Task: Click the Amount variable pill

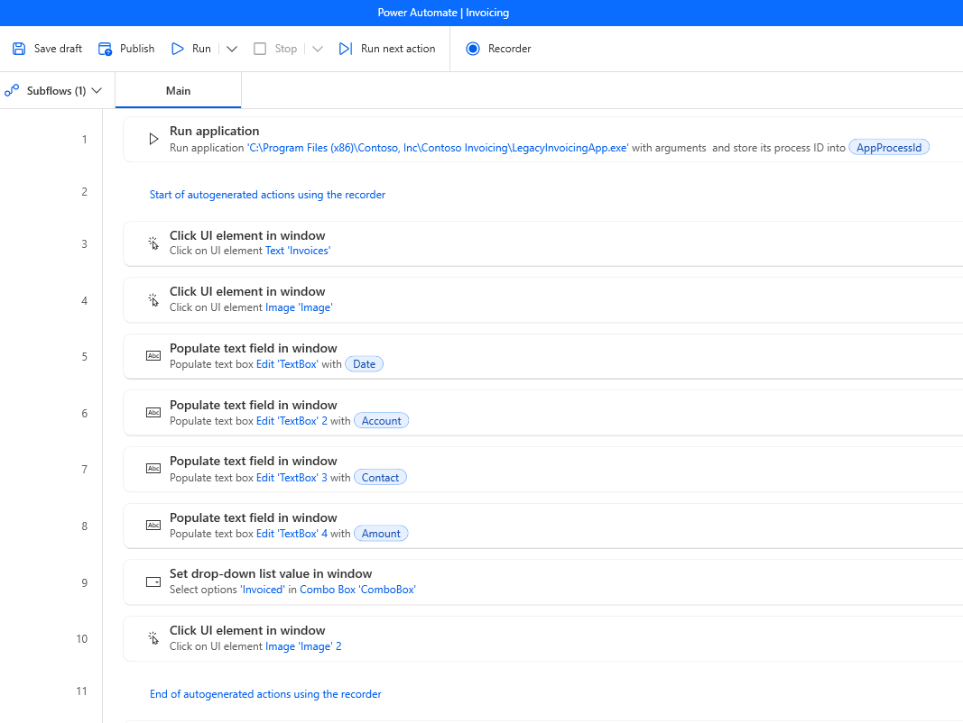Action: (381, 534)
